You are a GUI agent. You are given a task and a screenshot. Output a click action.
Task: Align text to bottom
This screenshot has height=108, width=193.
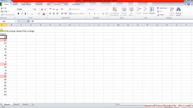point(57,9)
